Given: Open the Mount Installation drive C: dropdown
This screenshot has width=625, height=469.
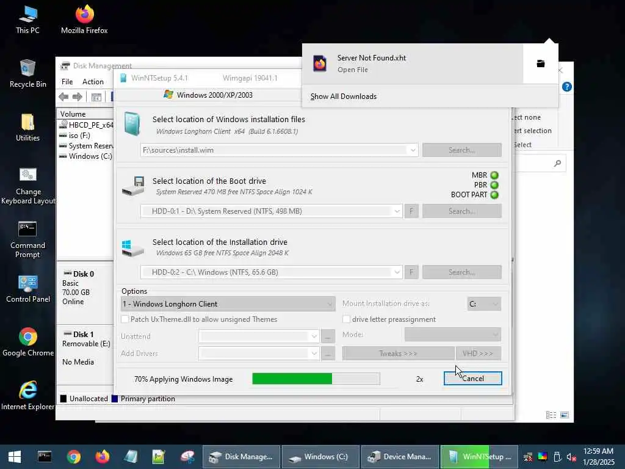Looking at the screenshot, I should 484,304.
